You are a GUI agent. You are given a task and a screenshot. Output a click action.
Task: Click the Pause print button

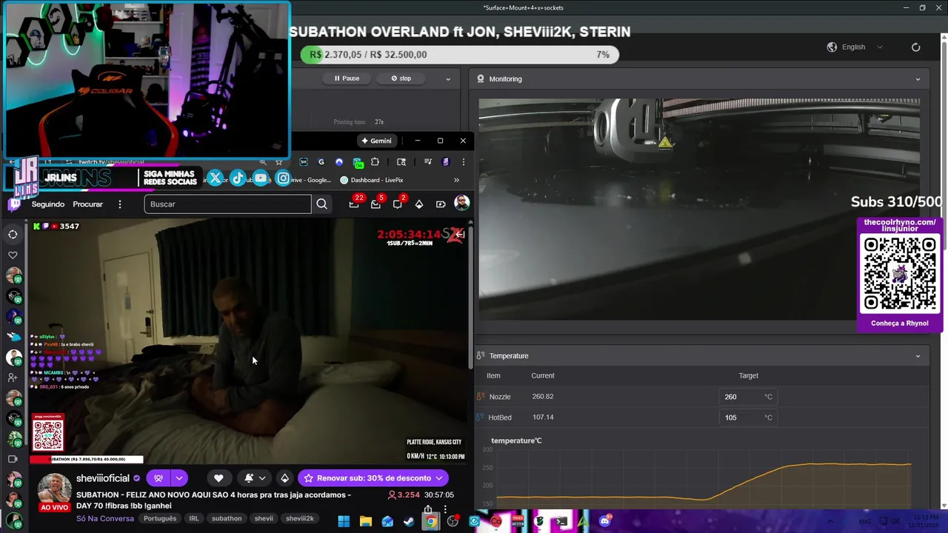(x=347, y=78)
